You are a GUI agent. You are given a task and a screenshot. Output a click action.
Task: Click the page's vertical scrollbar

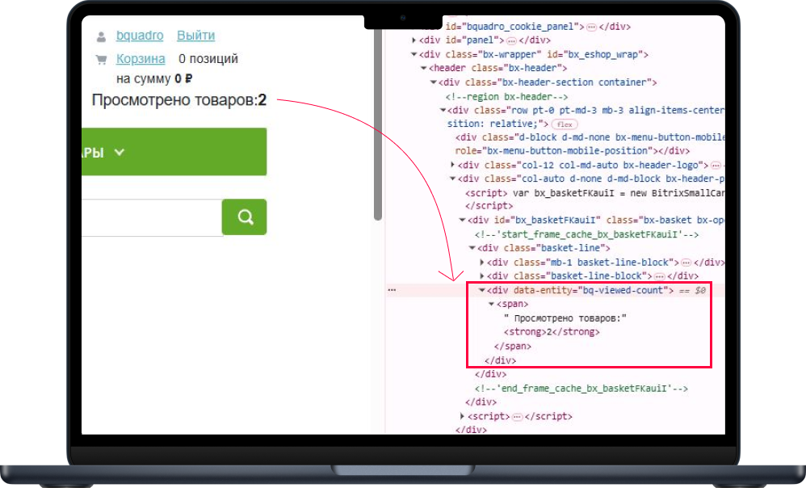(x=377, y=121)
